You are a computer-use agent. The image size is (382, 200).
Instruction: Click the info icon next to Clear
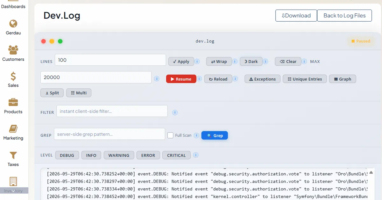[x=304, y=62]
